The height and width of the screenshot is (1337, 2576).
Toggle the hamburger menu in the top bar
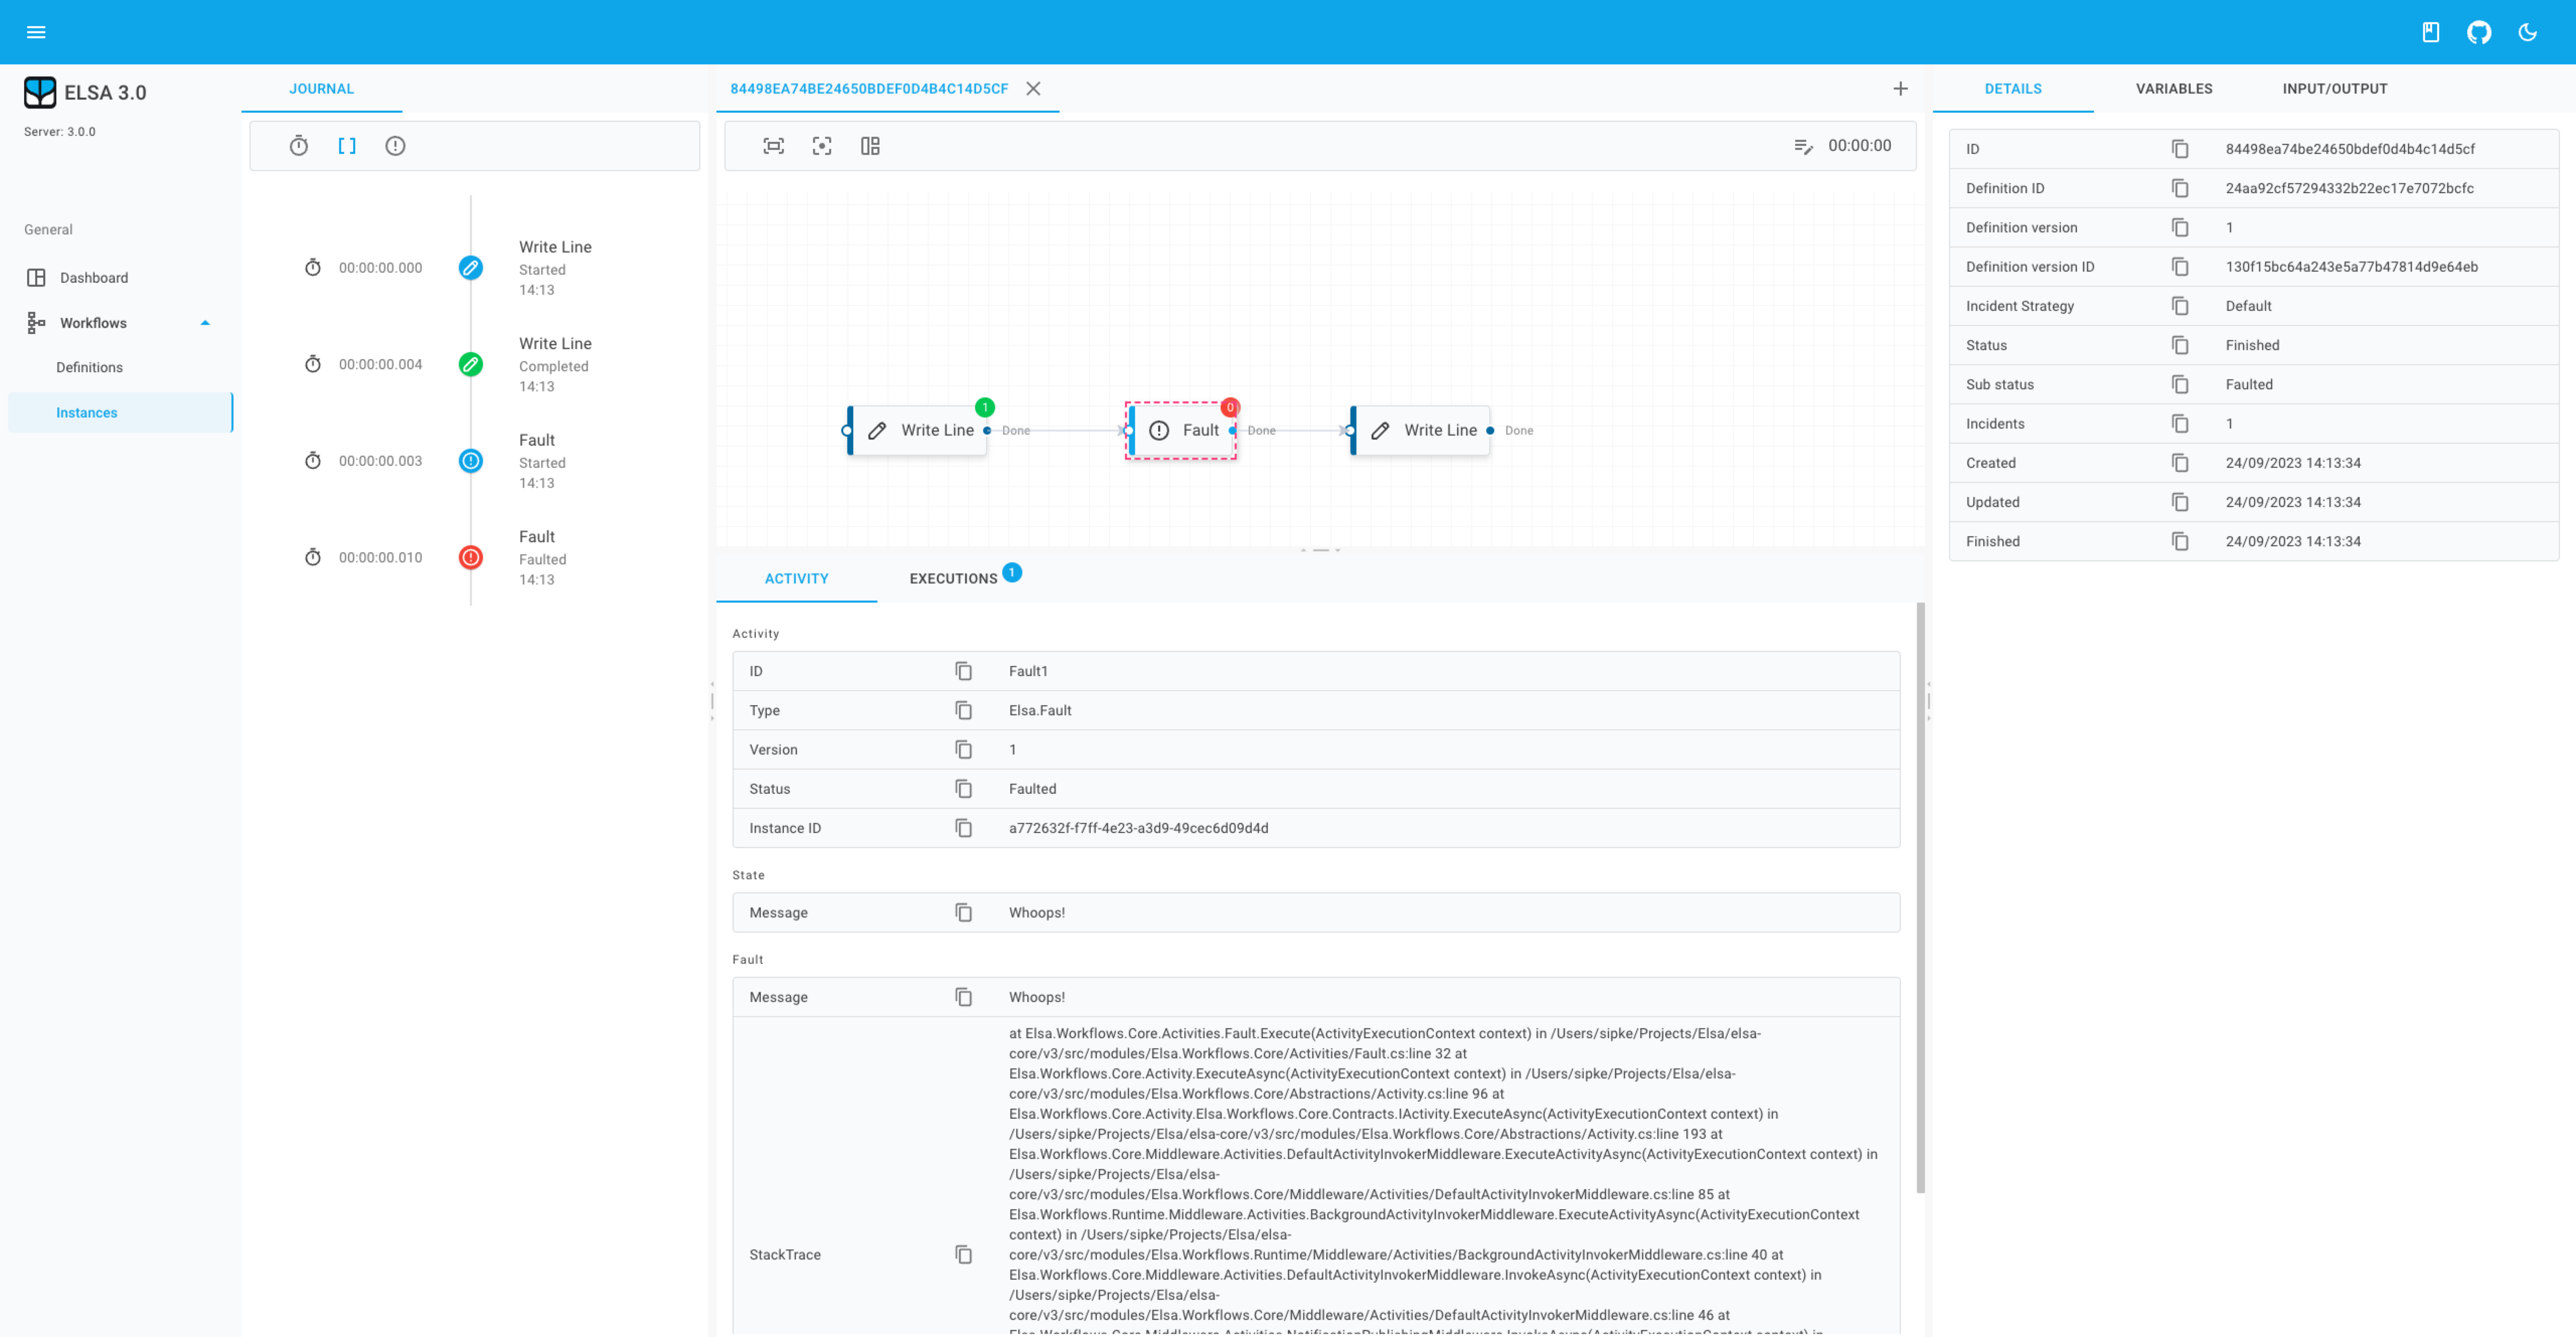(x=36, y=31)
